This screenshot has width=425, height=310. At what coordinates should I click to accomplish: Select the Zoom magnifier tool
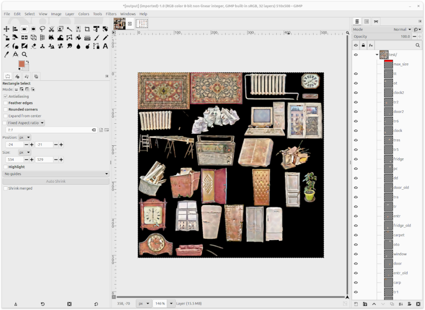point(24,54)
